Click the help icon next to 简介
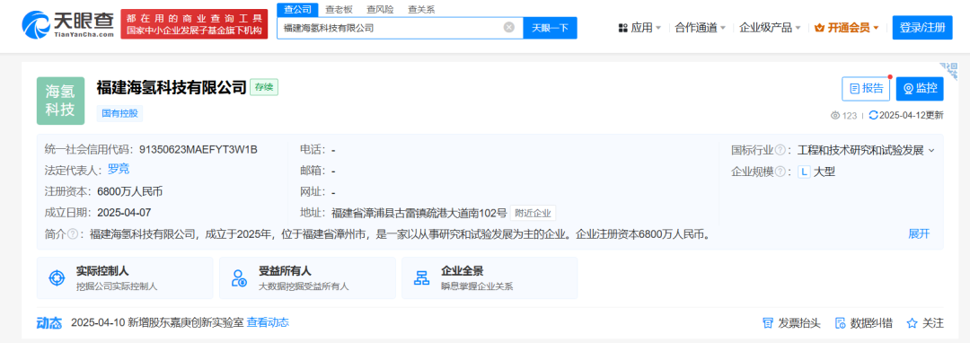Screen dimensions: 970x343 tap(73, 234)
